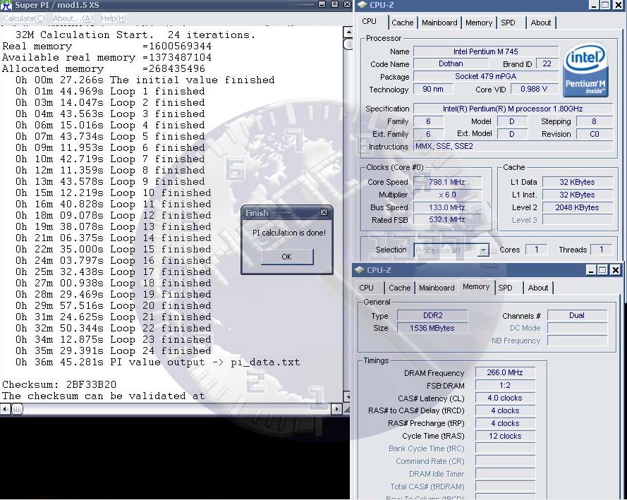627x500 pixels.
Task: Open Mainboard tab in upper CPU-Z
Action: click(439, 23)
